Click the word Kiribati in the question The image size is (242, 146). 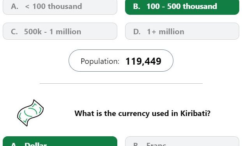[x=195, y=113]
